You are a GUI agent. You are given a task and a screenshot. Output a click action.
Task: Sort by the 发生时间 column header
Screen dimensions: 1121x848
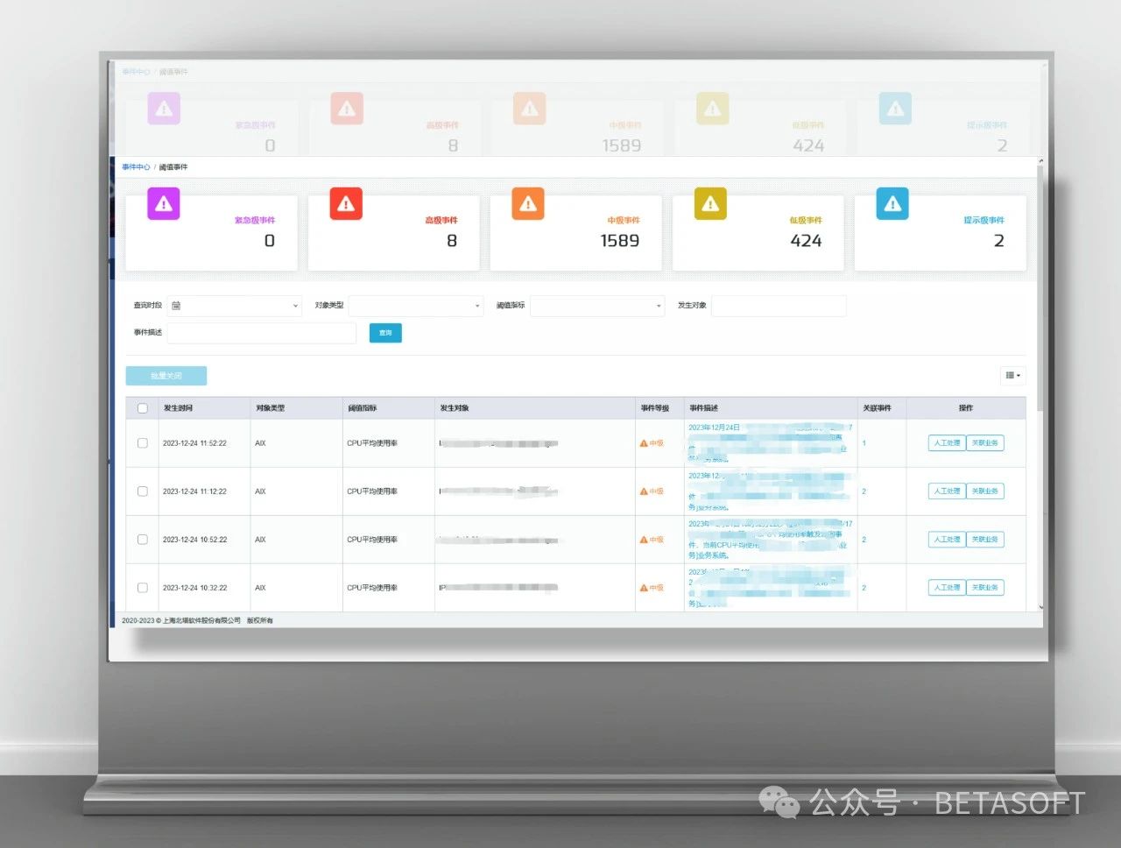(x=178, y=408)
